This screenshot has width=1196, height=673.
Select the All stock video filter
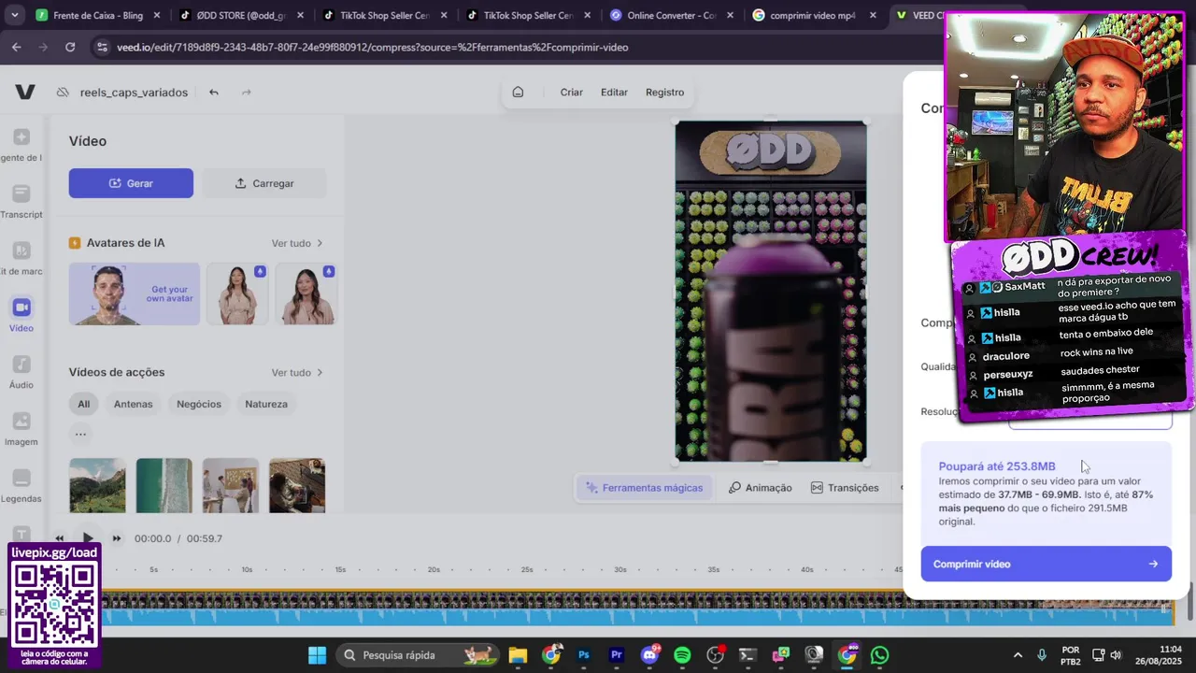(84, 404)
